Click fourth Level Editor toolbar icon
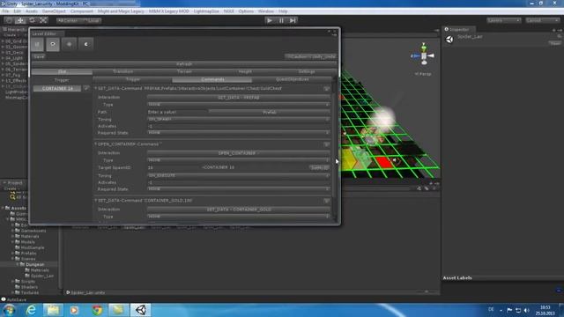Screen dimensions: 564x317 85,44
